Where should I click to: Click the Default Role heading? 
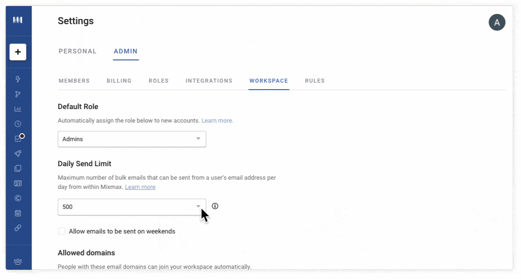click(x=78, y=107)
